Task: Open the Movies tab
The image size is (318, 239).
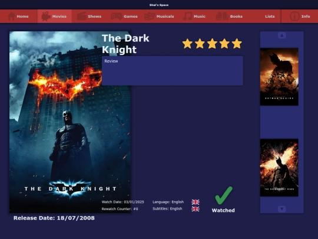Action: pos(54,17)
